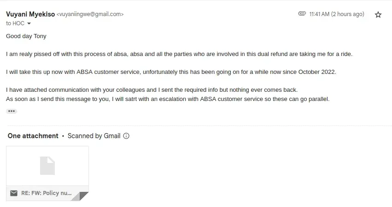Click the 'to HOC' recipient text
Image resolution: width=392 pixels, height=207 pixels.
pos(15,23)
